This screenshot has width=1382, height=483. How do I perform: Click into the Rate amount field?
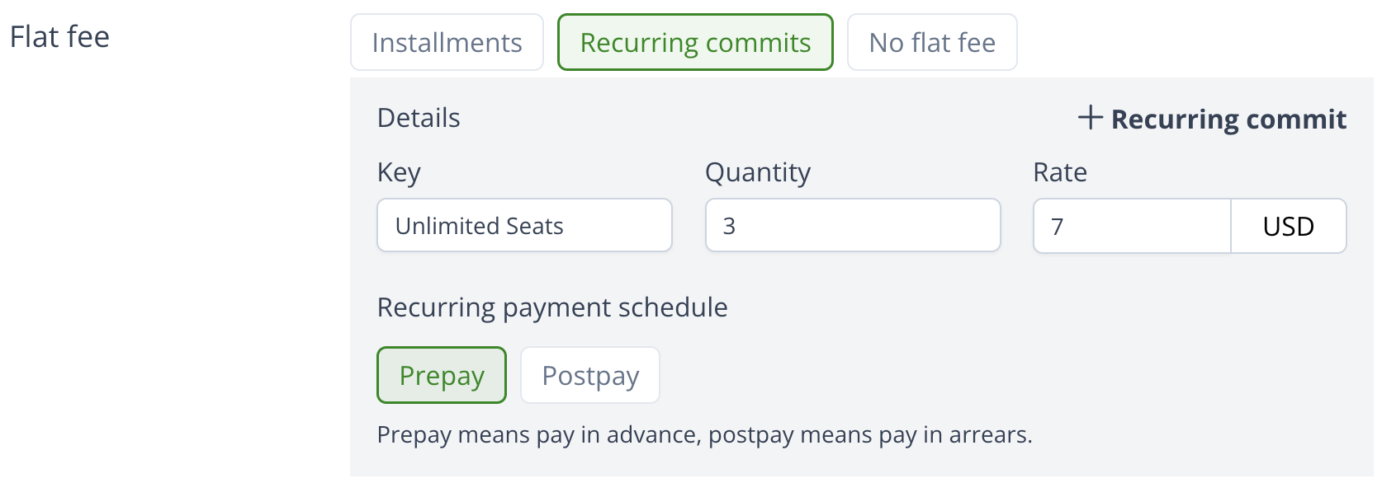click(1132, 226)
